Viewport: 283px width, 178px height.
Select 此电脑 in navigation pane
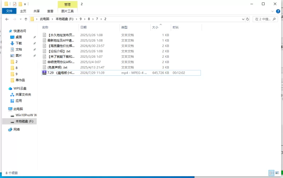[18, 109]
